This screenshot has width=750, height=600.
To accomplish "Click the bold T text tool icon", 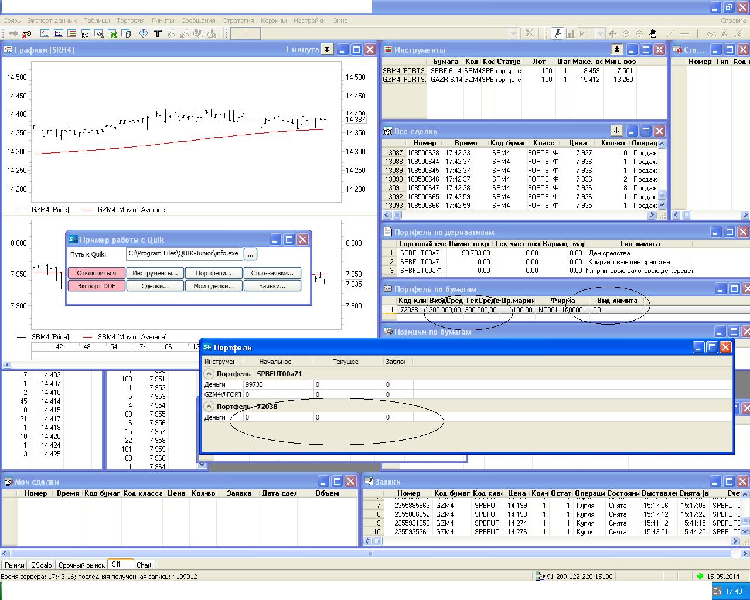I will click(157, 33).
